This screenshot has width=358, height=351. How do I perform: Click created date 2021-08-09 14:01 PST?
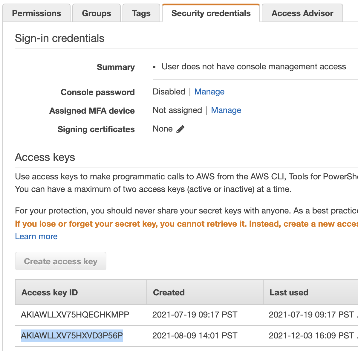195,335
